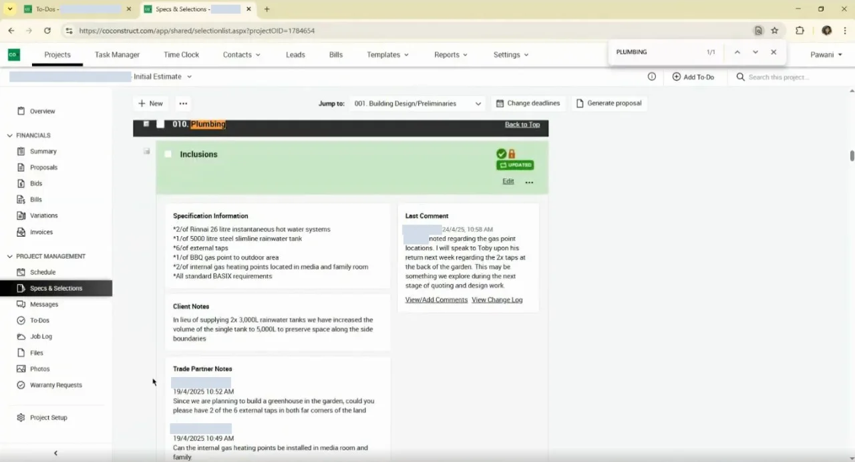
Task: Expand the Initial Estimate dropdown
Action: [x=163, y=77]
